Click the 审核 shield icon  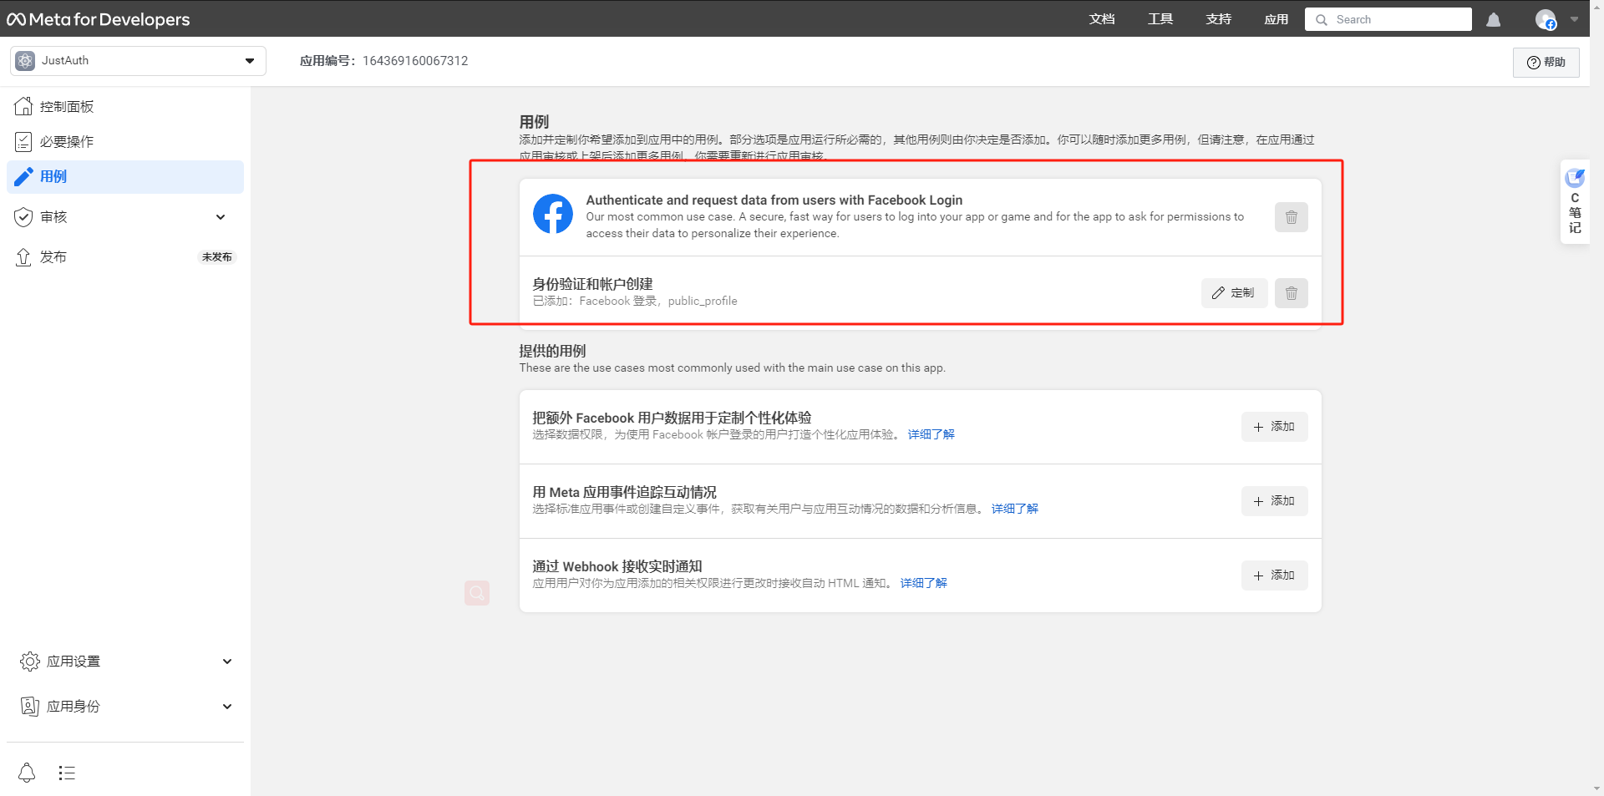coord(23,217)
